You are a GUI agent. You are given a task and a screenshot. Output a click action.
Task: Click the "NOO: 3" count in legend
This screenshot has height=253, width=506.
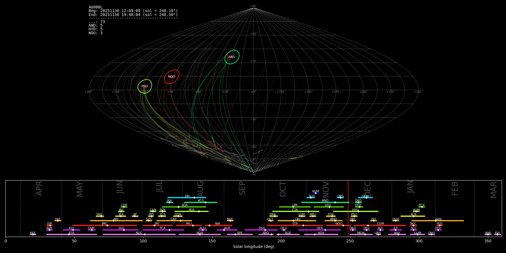point(96,33)
